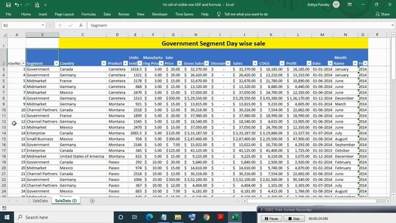Open the View tab
The image size is (396, 223).
coord(140,14)
